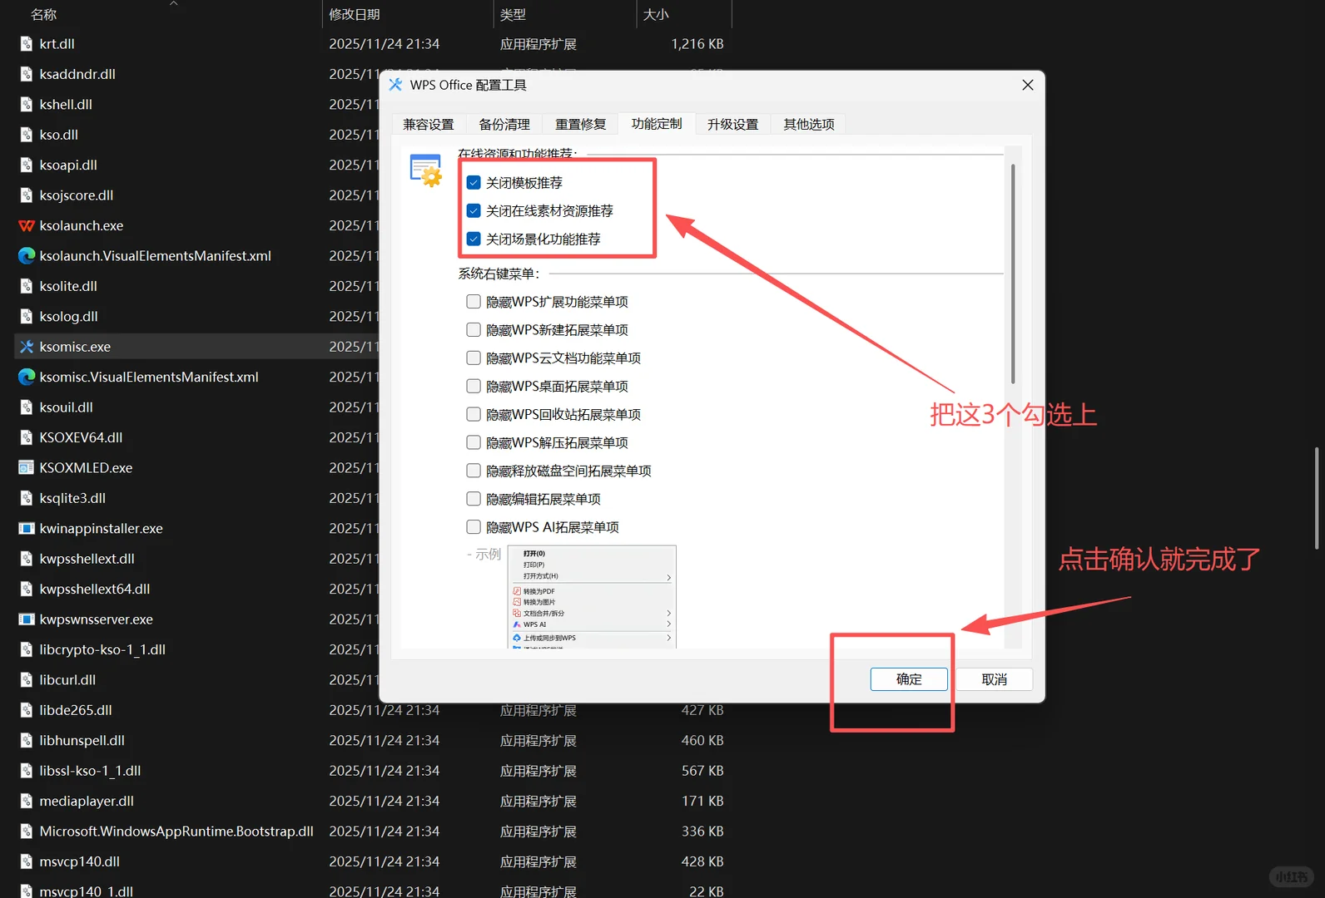The height and width of the screenshot is (898, 1325).
Task: Select the 功能定制 tab
Action: (657, 124)
